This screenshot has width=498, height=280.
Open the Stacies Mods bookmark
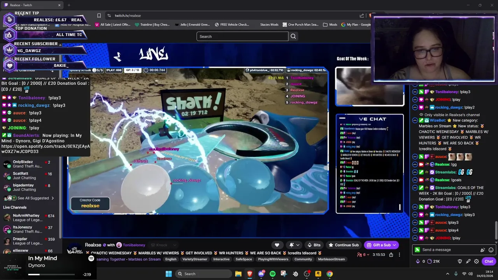[269, 24]
